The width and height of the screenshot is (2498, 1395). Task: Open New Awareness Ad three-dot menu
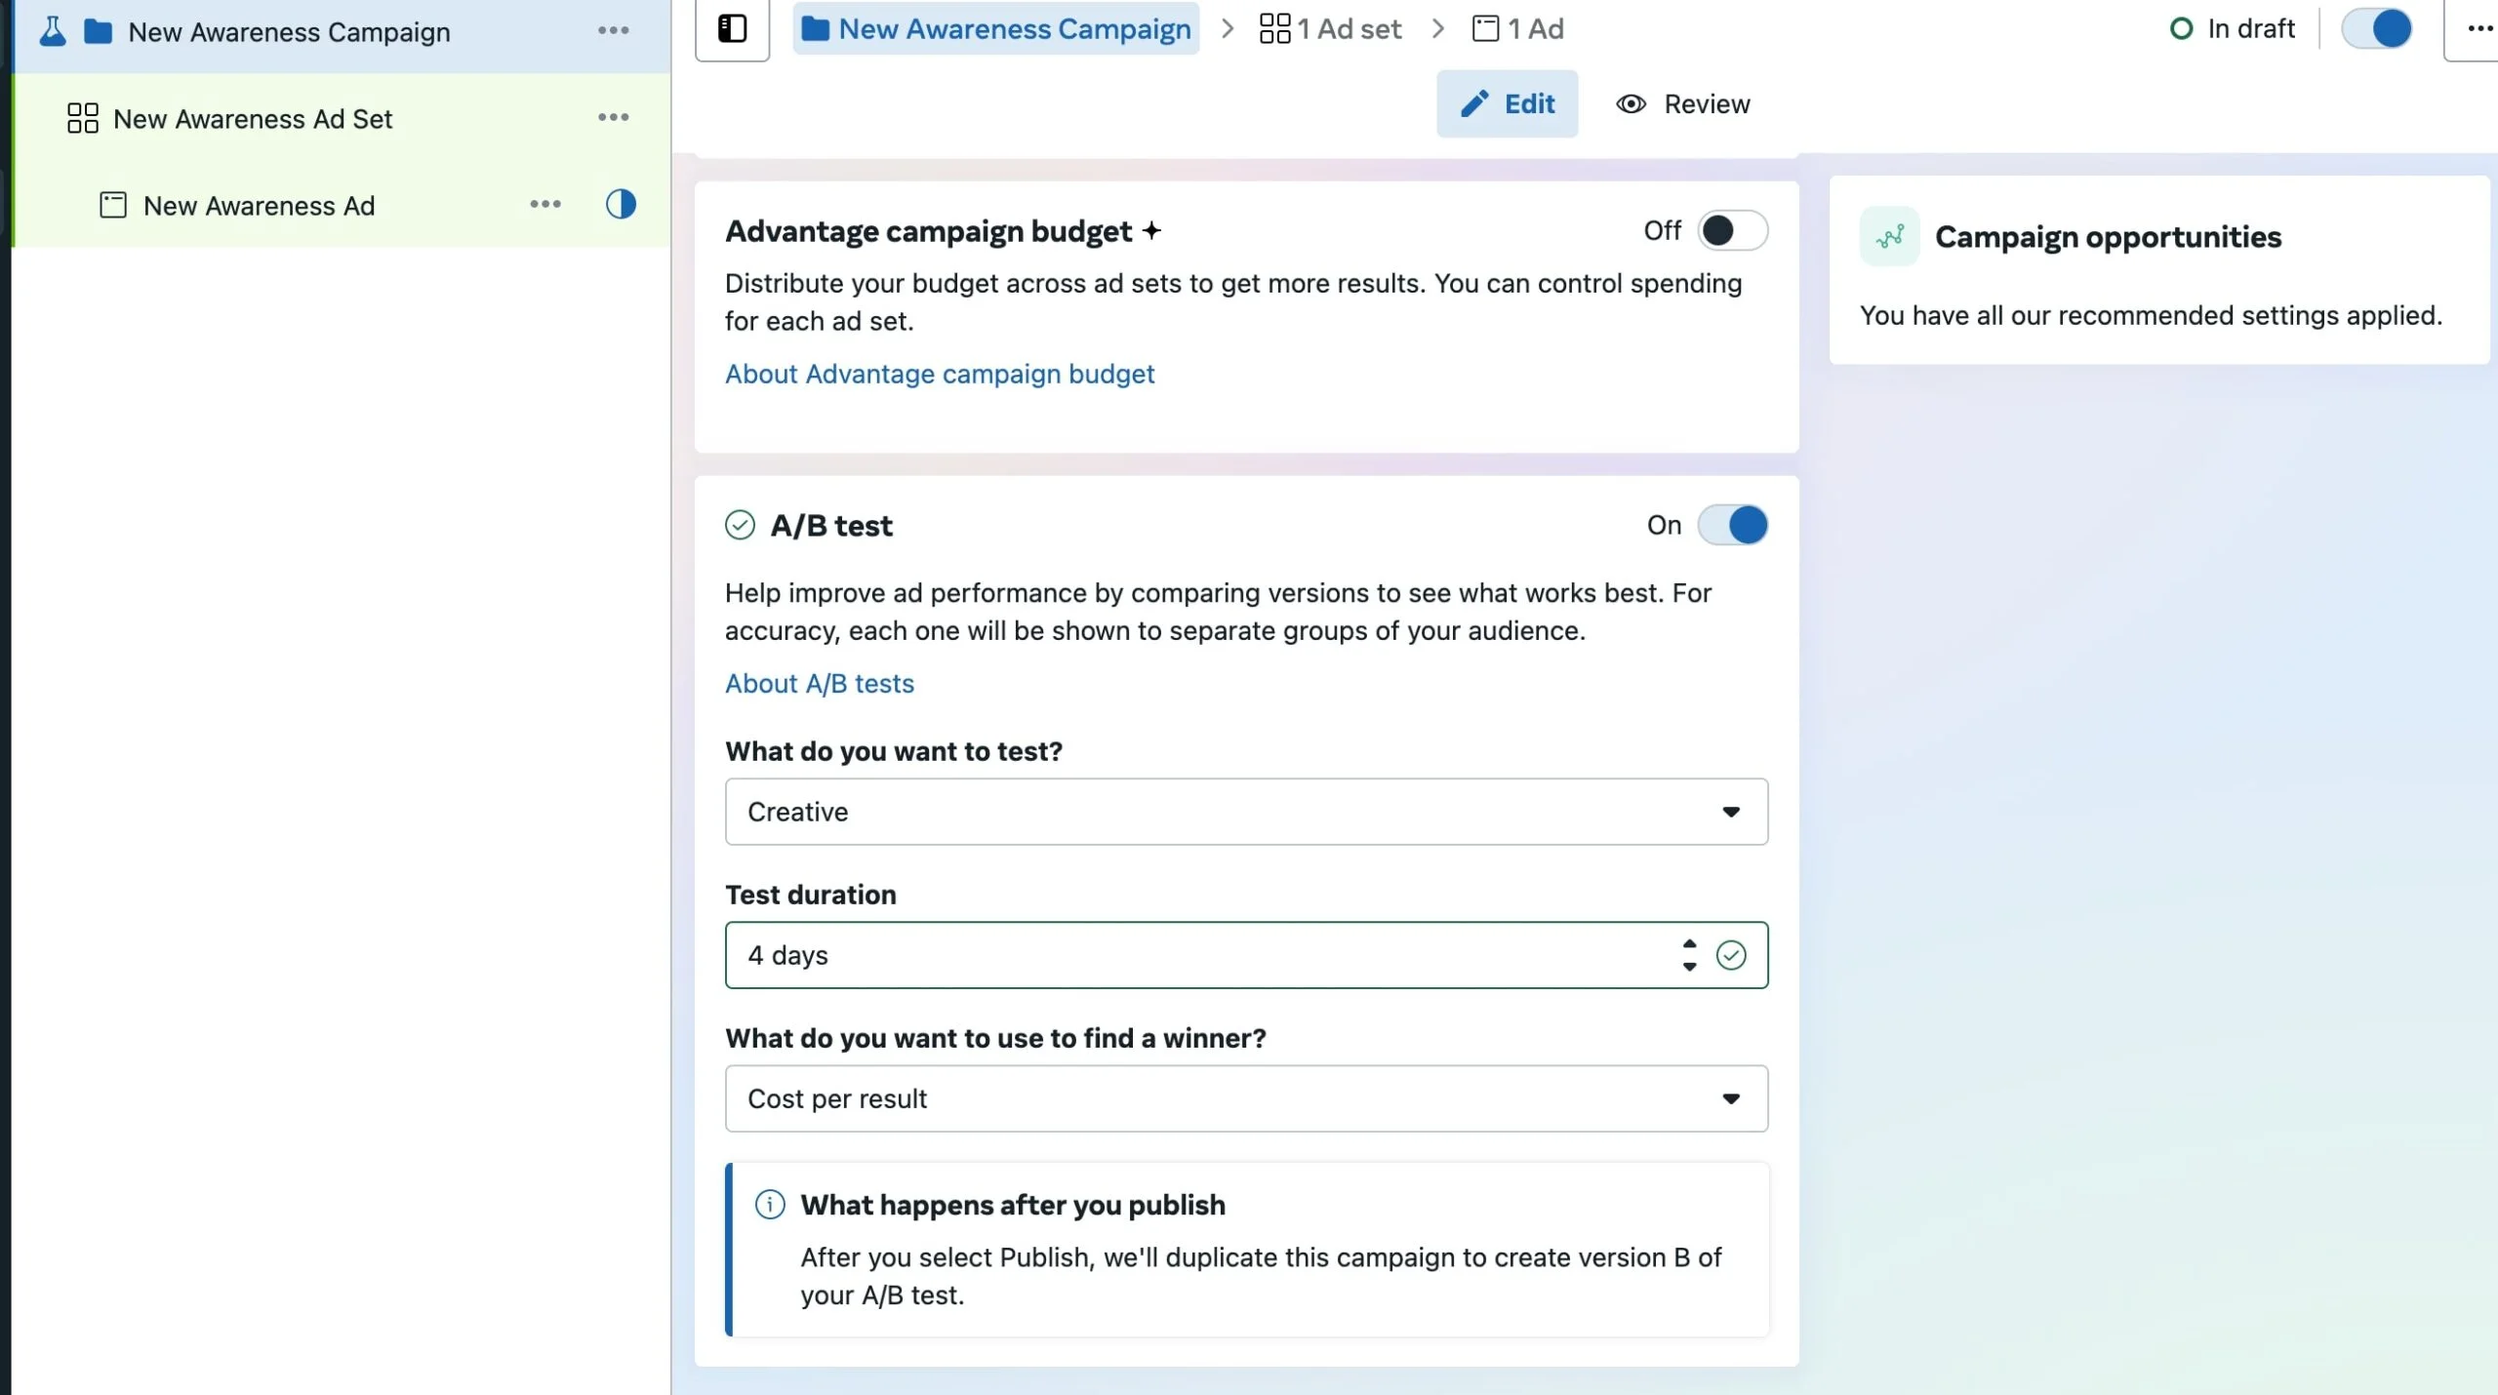(x=544, y=205)
